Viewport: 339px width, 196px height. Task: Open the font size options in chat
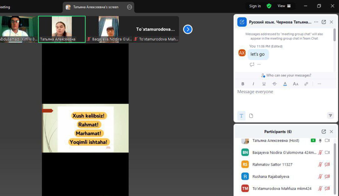tap(296, 84)
